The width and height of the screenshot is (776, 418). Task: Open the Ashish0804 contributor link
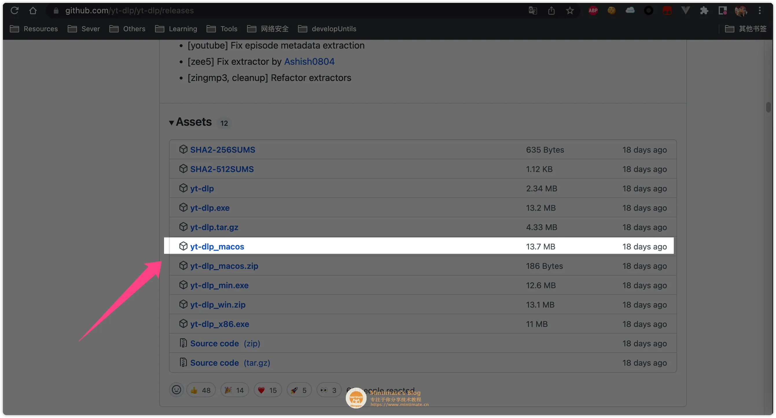309,61
